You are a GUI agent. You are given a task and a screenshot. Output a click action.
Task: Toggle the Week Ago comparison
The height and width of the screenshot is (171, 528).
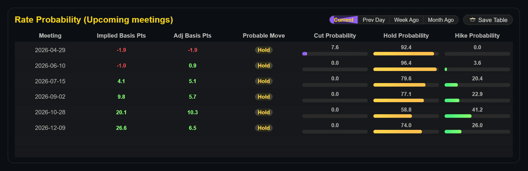point(407,20)
